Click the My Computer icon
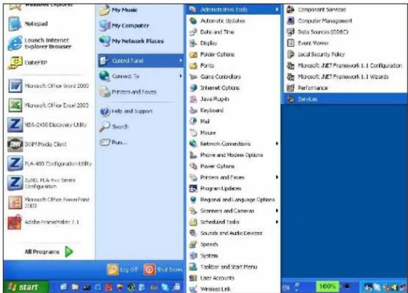 pyautogui.click(x=105, y=25)
